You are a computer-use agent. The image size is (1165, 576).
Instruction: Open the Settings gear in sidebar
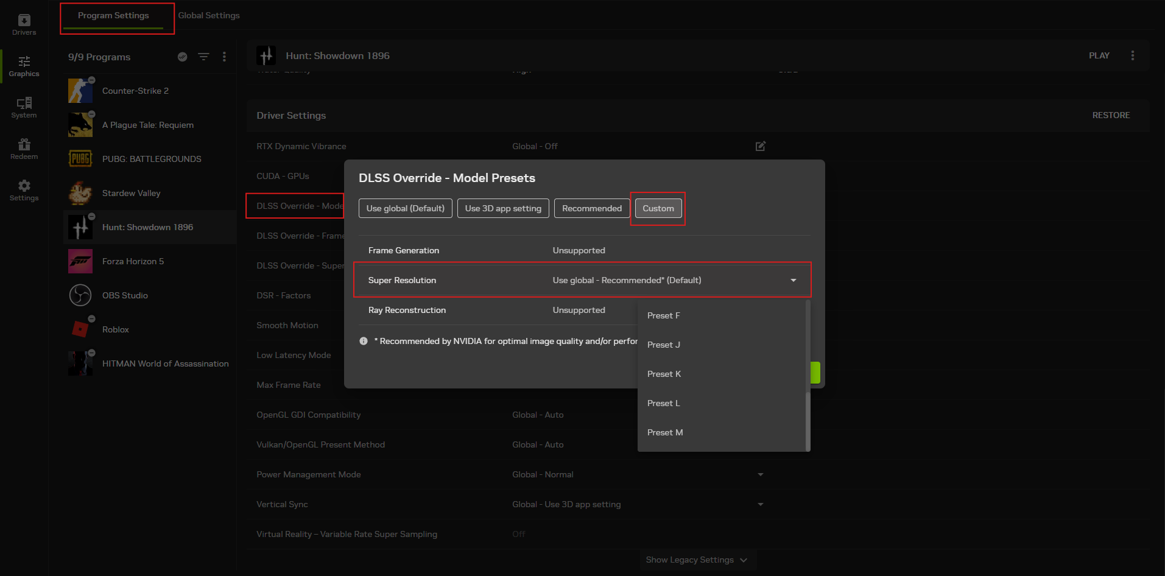coord(24,190)
